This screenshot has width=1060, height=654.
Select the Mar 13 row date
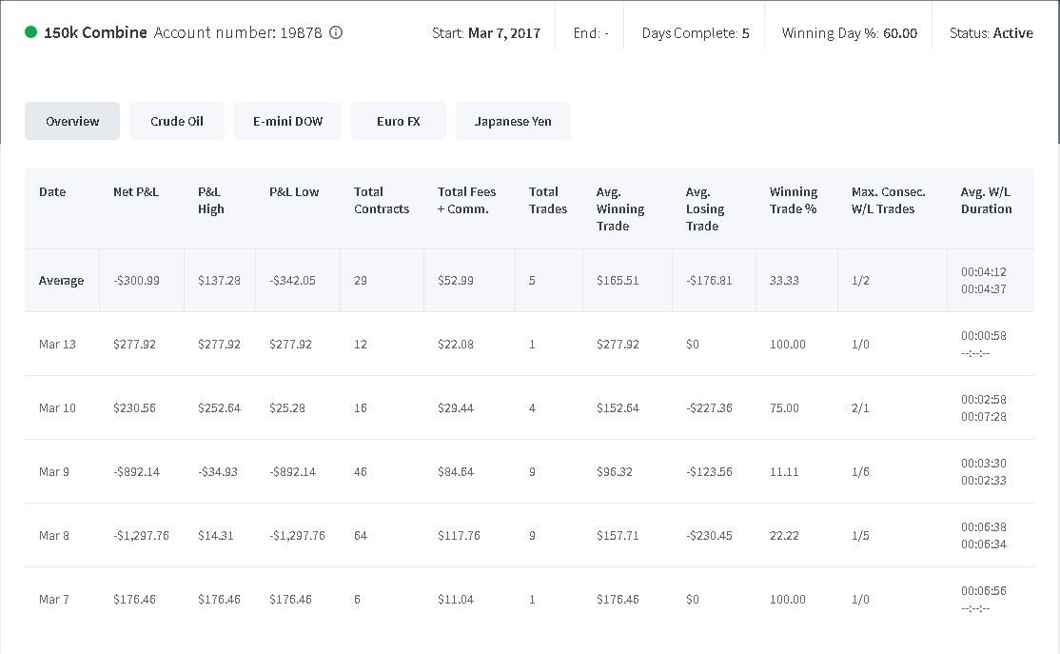(x=57, y=345)
